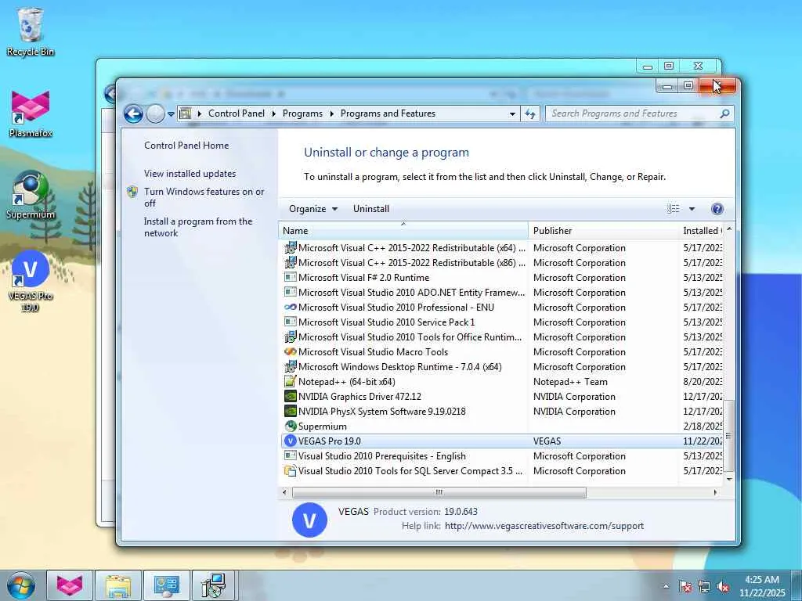
Task: Click the list scroll down arrow
Action: click(729, 479)
